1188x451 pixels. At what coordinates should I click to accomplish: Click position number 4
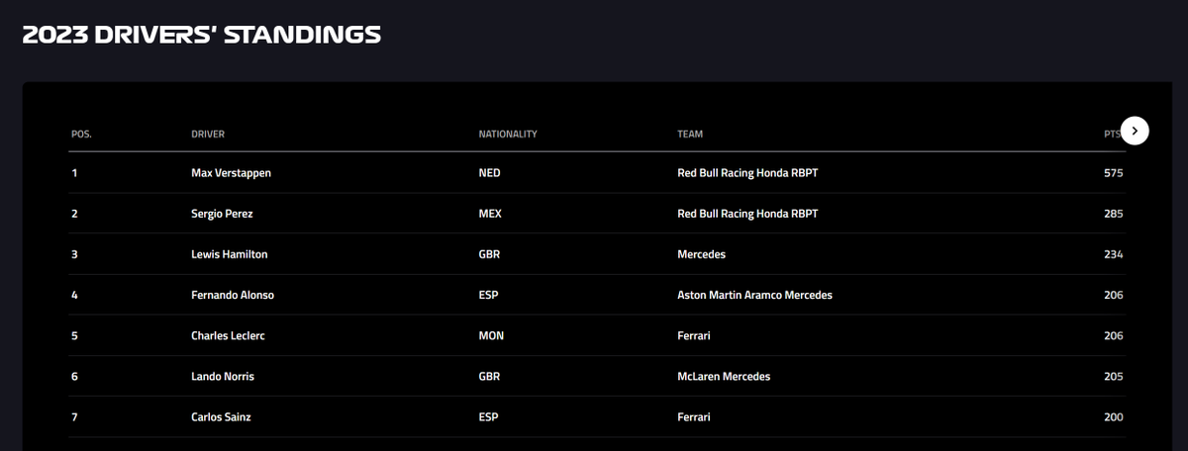point(74,295)
